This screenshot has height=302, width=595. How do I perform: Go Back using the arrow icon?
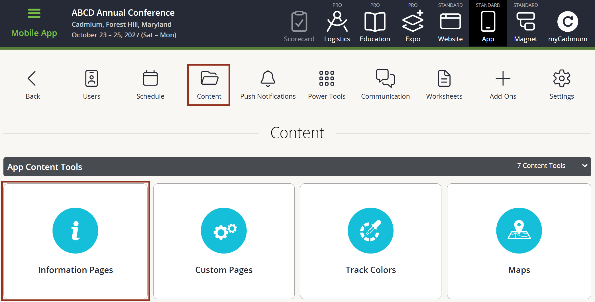point(32,78)
